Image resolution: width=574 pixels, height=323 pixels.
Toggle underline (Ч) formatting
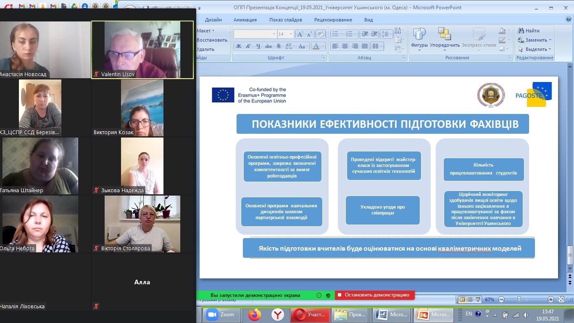(258, 46)
